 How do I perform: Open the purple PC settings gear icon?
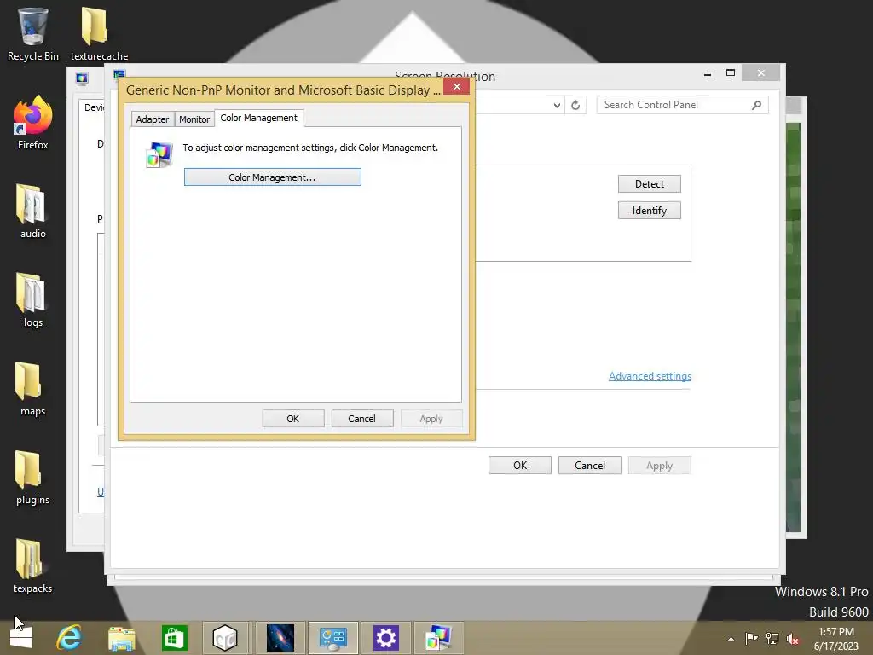click(x=385, y=638)
